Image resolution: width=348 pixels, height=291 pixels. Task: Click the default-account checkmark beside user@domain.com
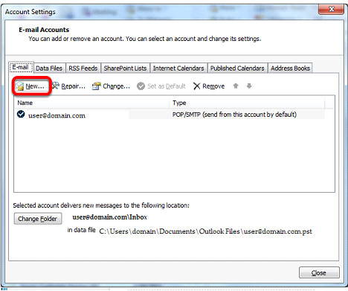(x=21, y=114)
